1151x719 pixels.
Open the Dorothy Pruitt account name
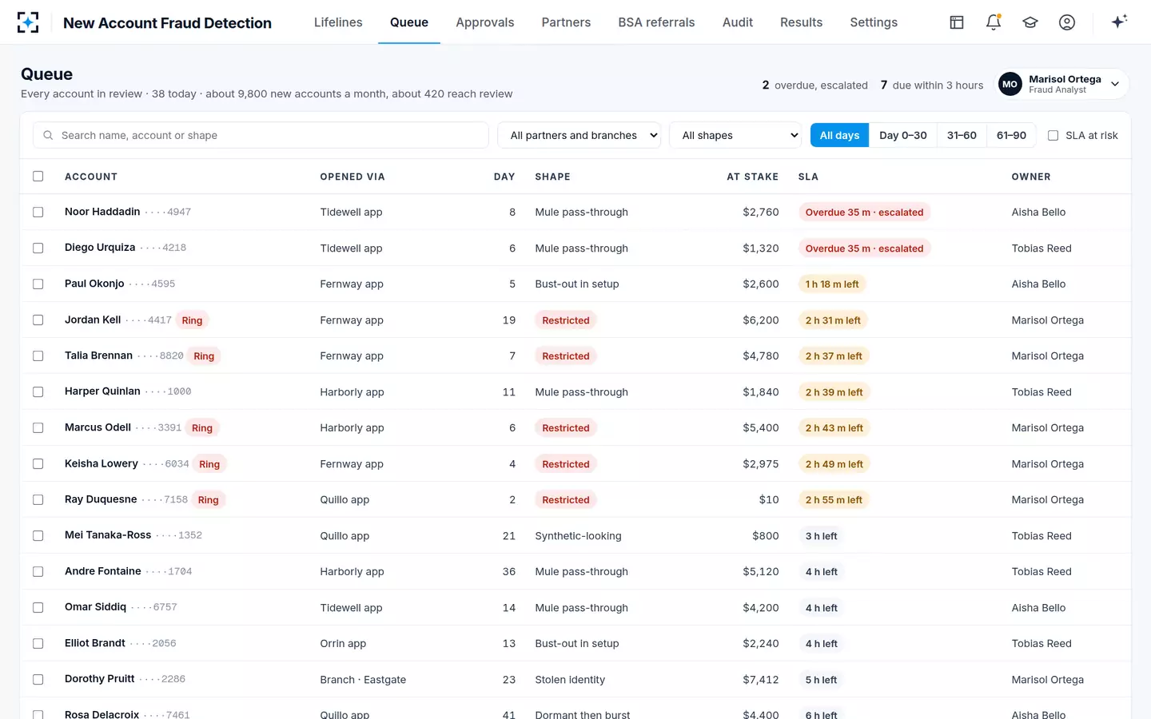(100, 679)
